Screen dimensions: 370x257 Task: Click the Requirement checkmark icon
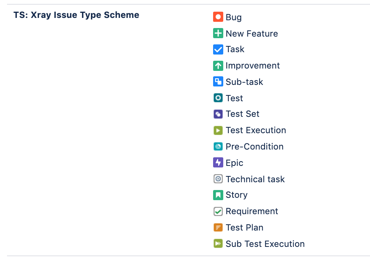218,211
